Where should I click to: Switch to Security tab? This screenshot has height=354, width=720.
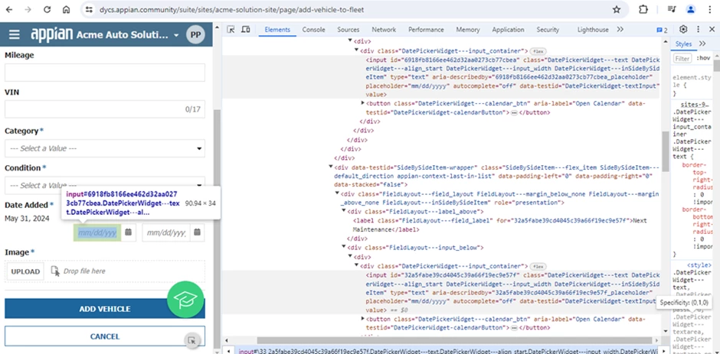tap(548, 29)
